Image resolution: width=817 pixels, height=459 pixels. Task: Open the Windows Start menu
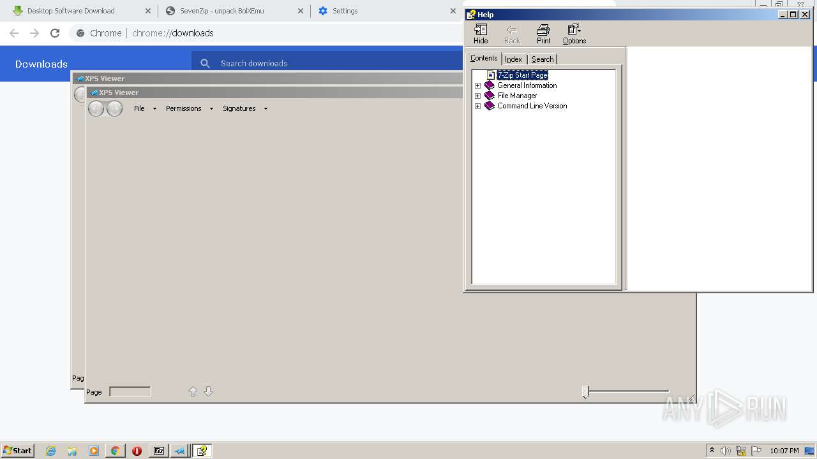(17, 450)
